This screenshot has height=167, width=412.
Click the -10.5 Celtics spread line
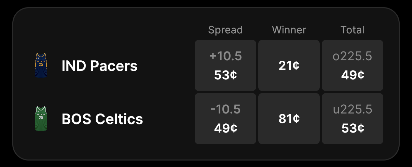[225, 110]
